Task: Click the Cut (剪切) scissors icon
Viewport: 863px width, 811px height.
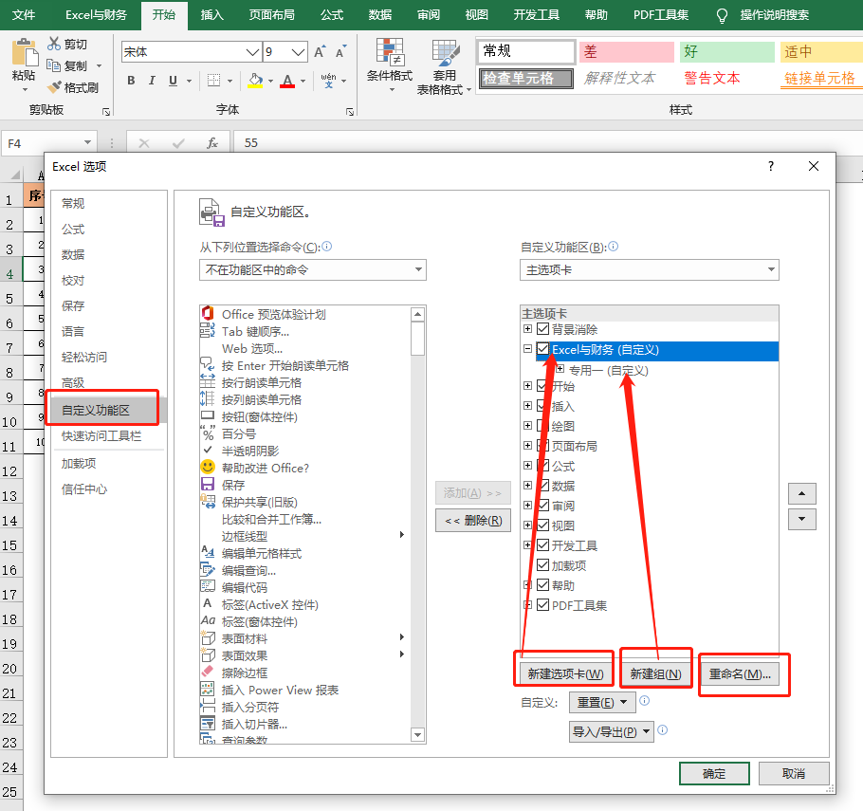Action: pos(54,44)
